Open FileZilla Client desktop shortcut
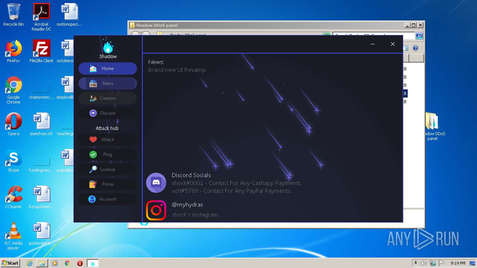This screenshot has width=477, height=268. point(41,51)
